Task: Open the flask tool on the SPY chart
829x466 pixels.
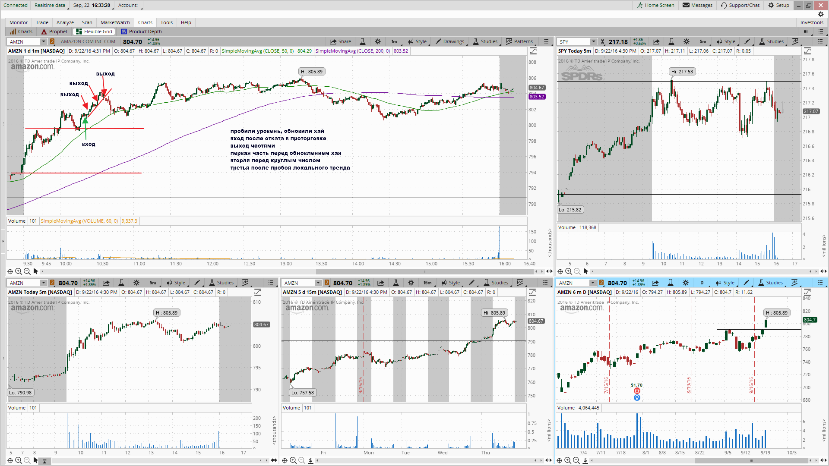Action: pos(671,41)
